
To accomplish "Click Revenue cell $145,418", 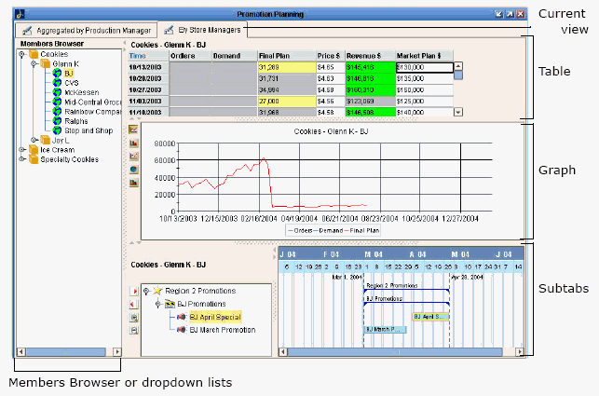I will [x=370, y=67].
